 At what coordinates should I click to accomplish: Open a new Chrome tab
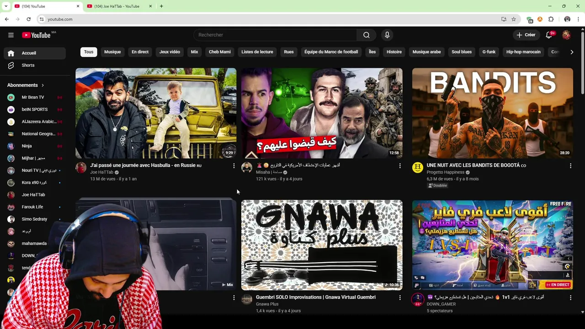point(161,6)
